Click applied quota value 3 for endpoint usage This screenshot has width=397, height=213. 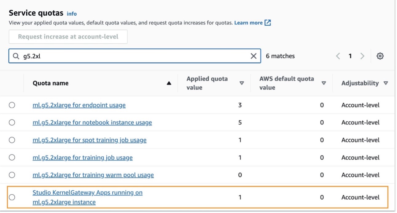(240, 105)
